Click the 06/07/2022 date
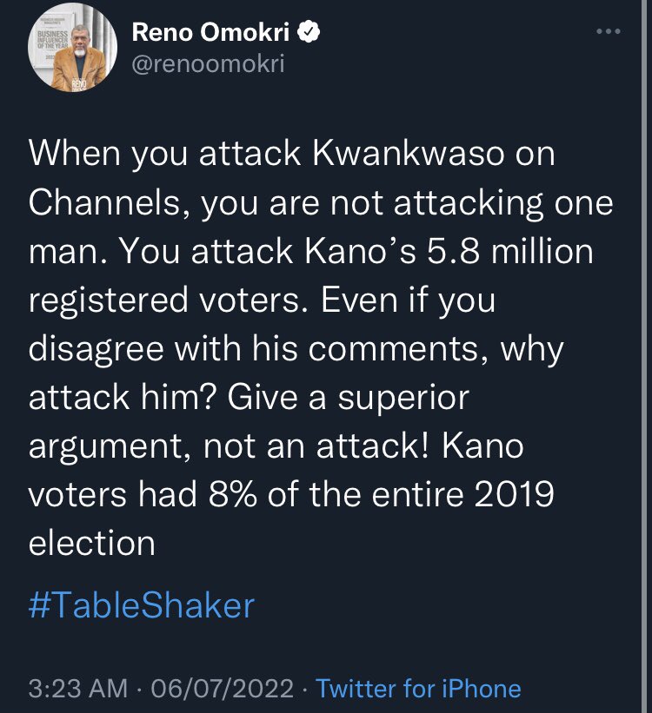The height and width of the screenshot is (713, 652). tap(223, 688)
